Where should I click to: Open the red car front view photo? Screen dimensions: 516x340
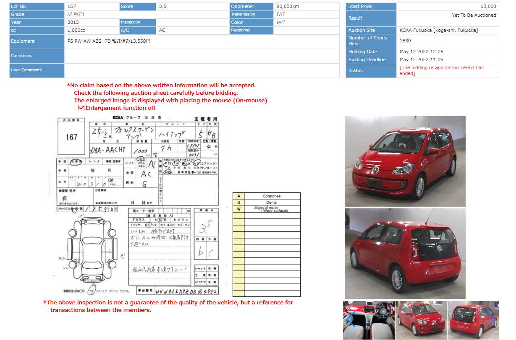point(405,161)
